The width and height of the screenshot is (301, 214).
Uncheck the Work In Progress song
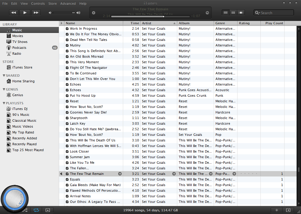67,29
